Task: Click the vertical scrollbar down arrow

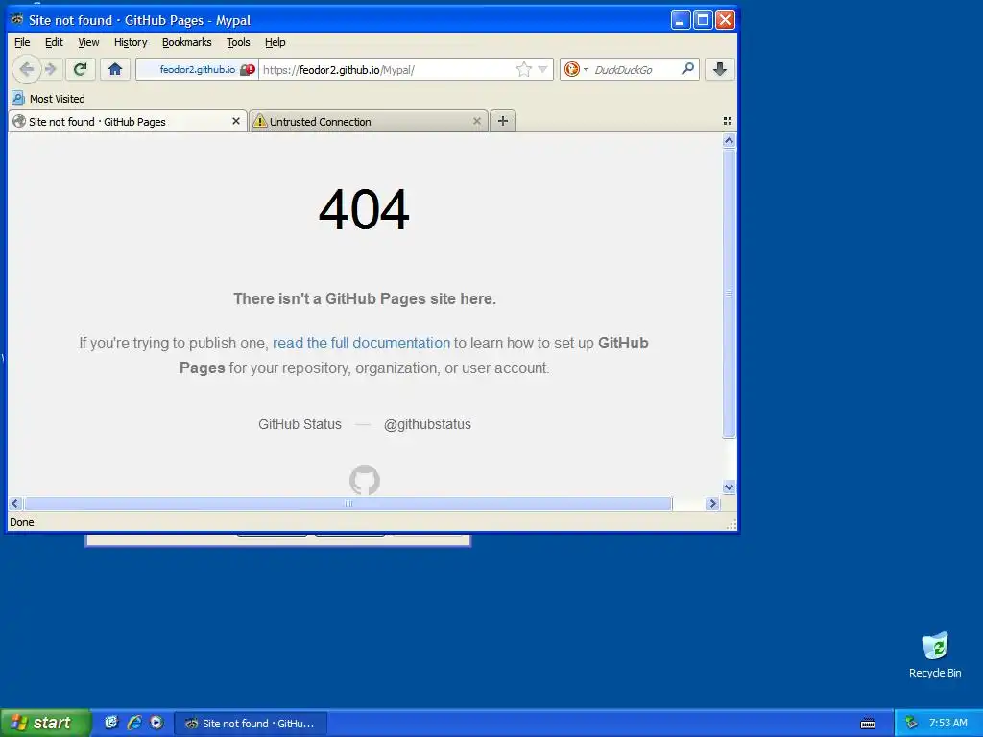Action: [729, 487]
